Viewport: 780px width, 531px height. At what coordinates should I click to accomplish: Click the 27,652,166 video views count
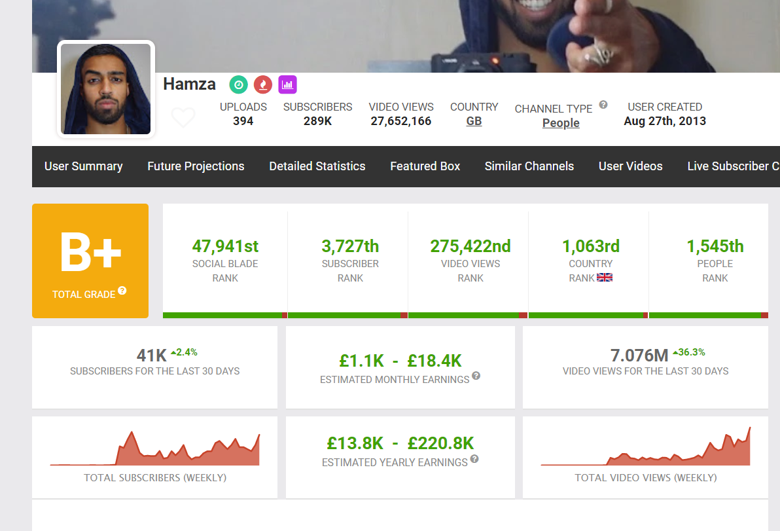[x=401, y=121]
